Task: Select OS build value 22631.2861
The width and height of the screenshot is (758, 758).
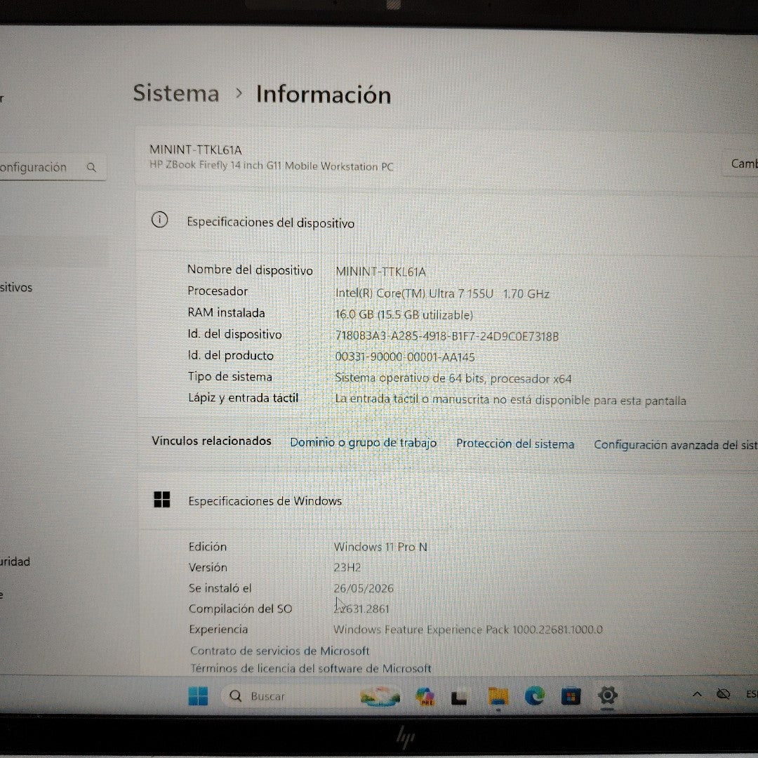Action: point(361,609)
